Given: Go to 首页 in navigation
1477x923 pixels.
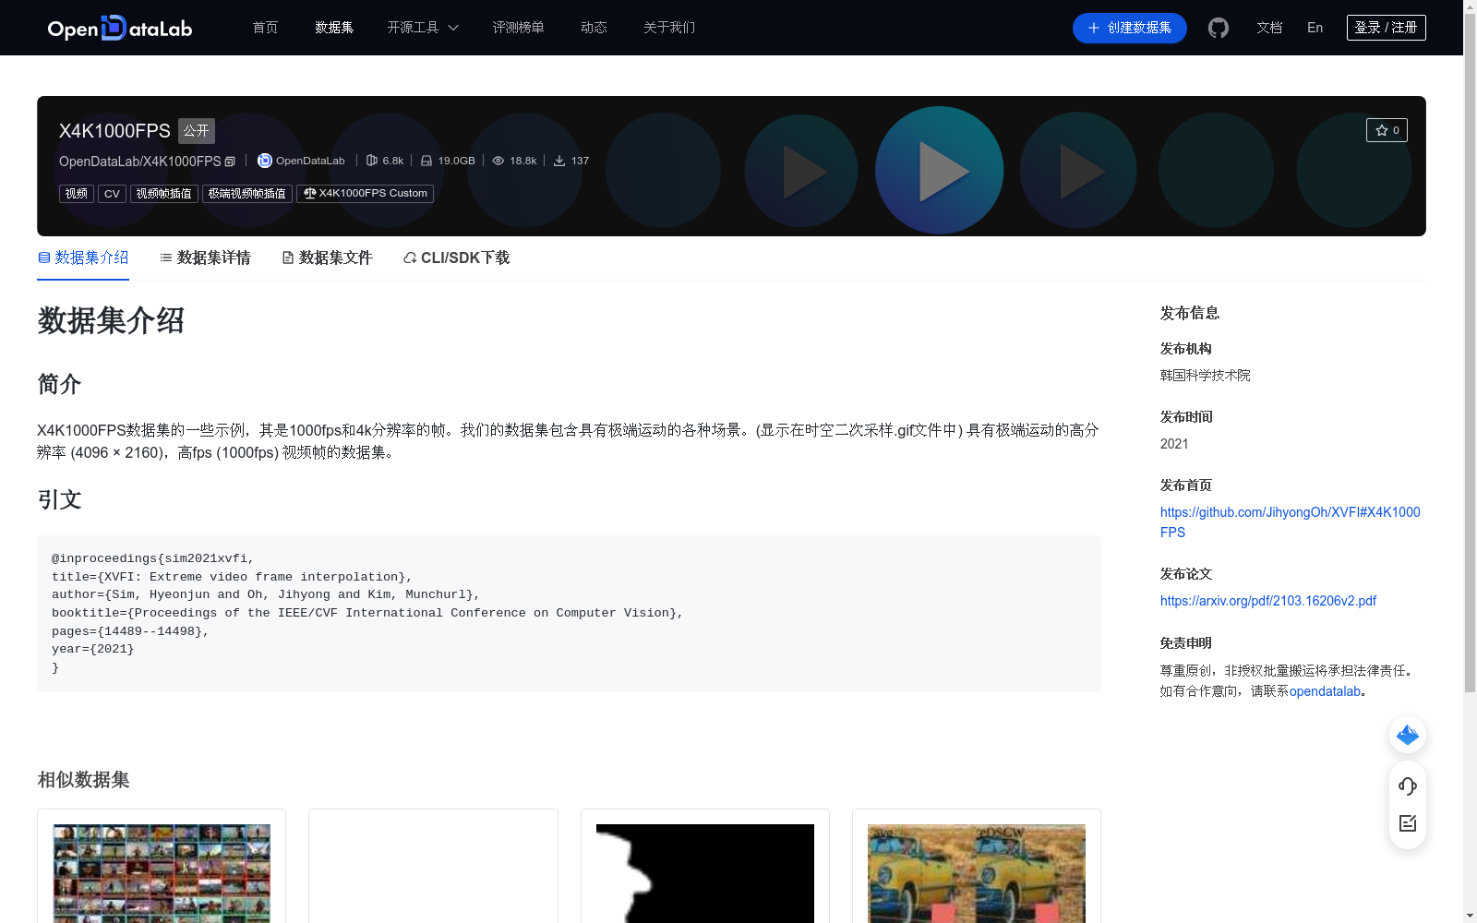Looking at the screenshot, I should (266, 28).
